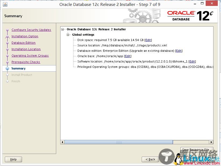Select the Summary step in sidebar

pyautogui.click(x=19, y=68)
